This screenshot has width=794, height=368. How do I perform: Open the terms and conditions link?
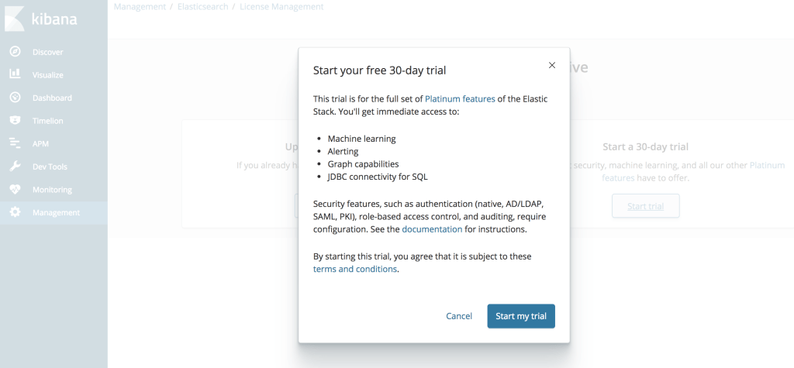[355, 270]
